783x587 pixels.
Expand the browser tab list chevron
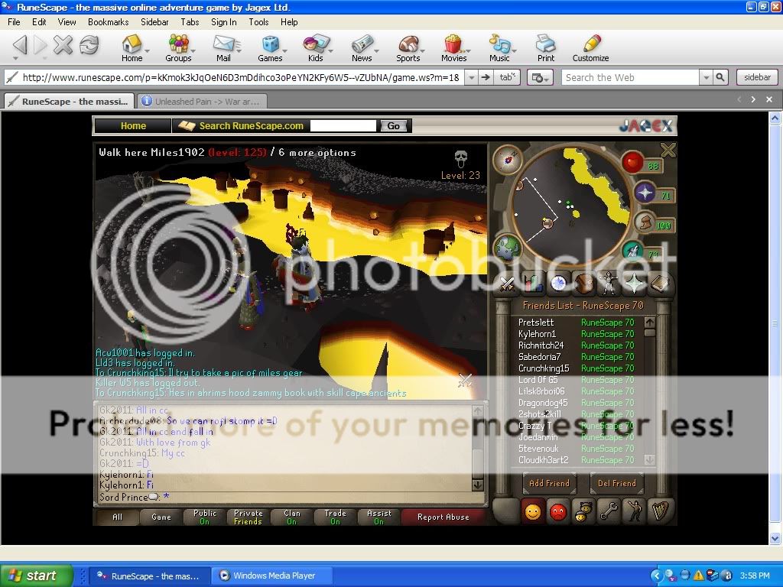pos(752,99)
